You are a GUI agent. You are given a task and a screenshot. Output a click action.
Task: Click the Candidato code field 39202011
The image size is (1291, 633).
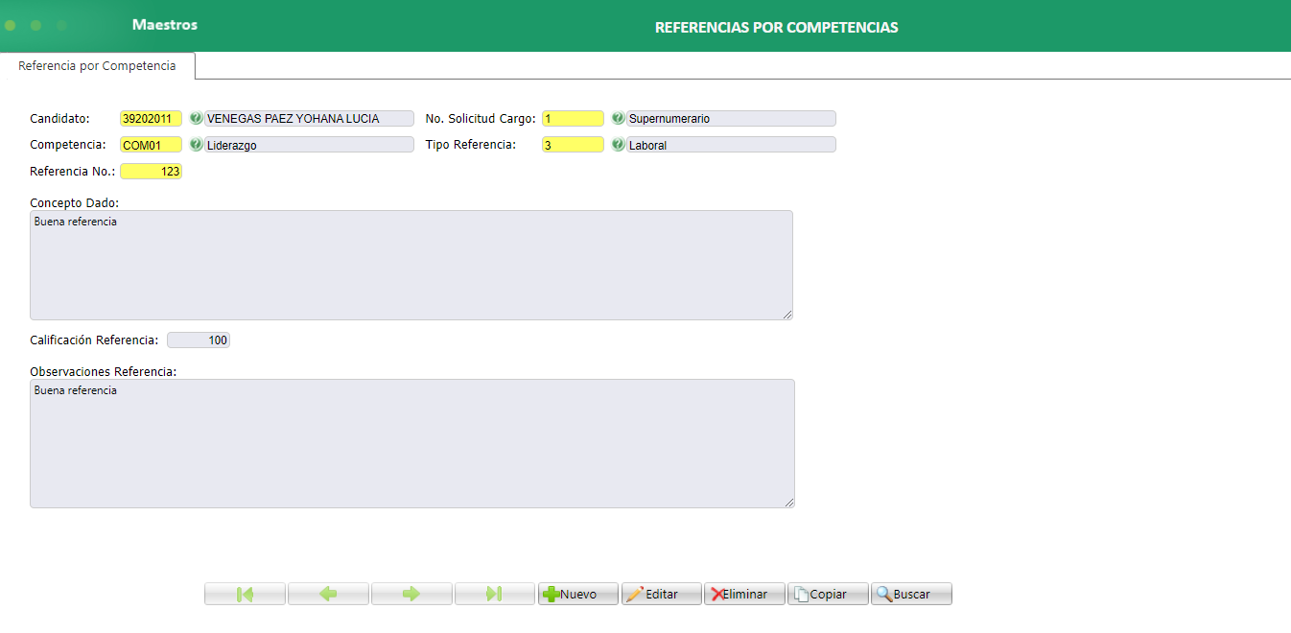click(x=151, y=119)
